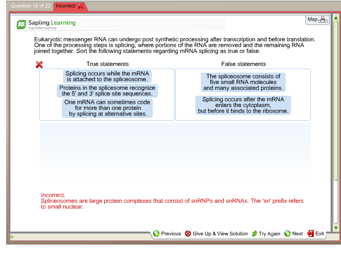
Task: Click the Sapling Learning logo icon
Action: tap(22, 24)
